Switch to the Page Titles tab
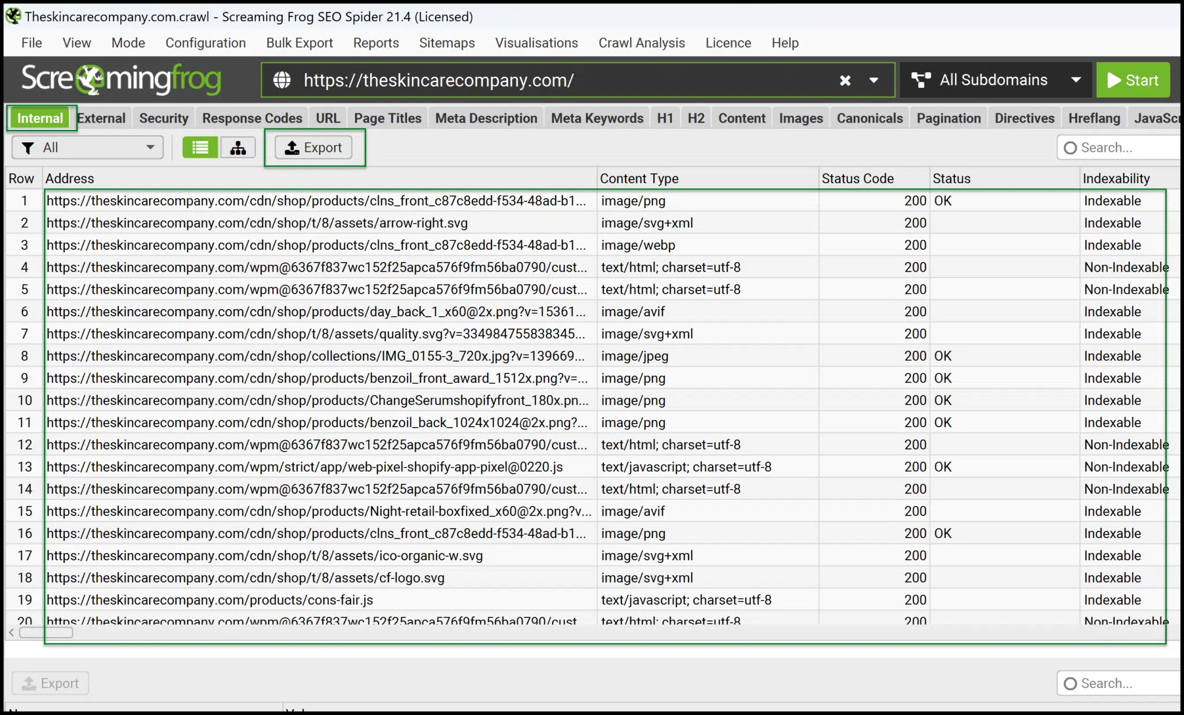The width and height of the screenshot is (1184, 715). pos(388,118)
